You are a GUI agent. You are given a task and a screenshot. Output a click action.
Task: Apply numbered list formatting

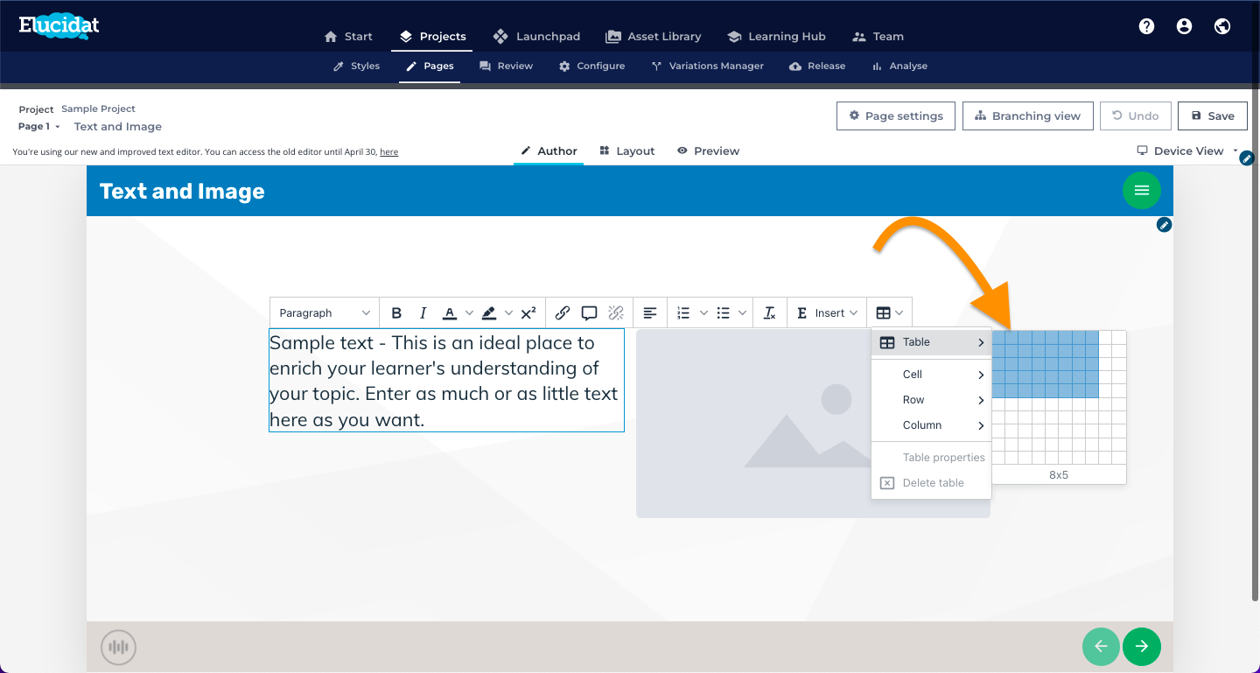684,312
